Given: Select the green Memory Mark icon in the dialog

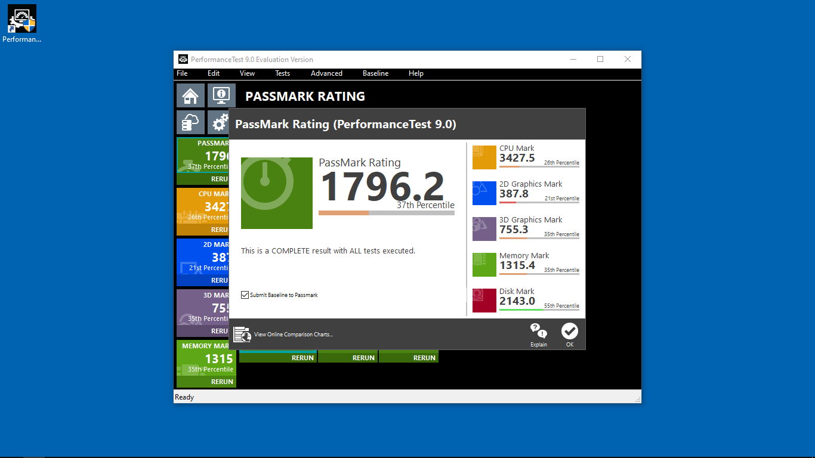Looking at the screenshot, I should (x=484, y=265).
